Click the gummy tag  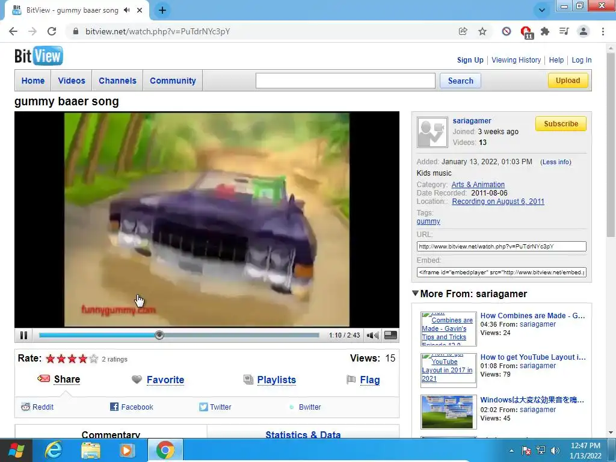[428, 221]
